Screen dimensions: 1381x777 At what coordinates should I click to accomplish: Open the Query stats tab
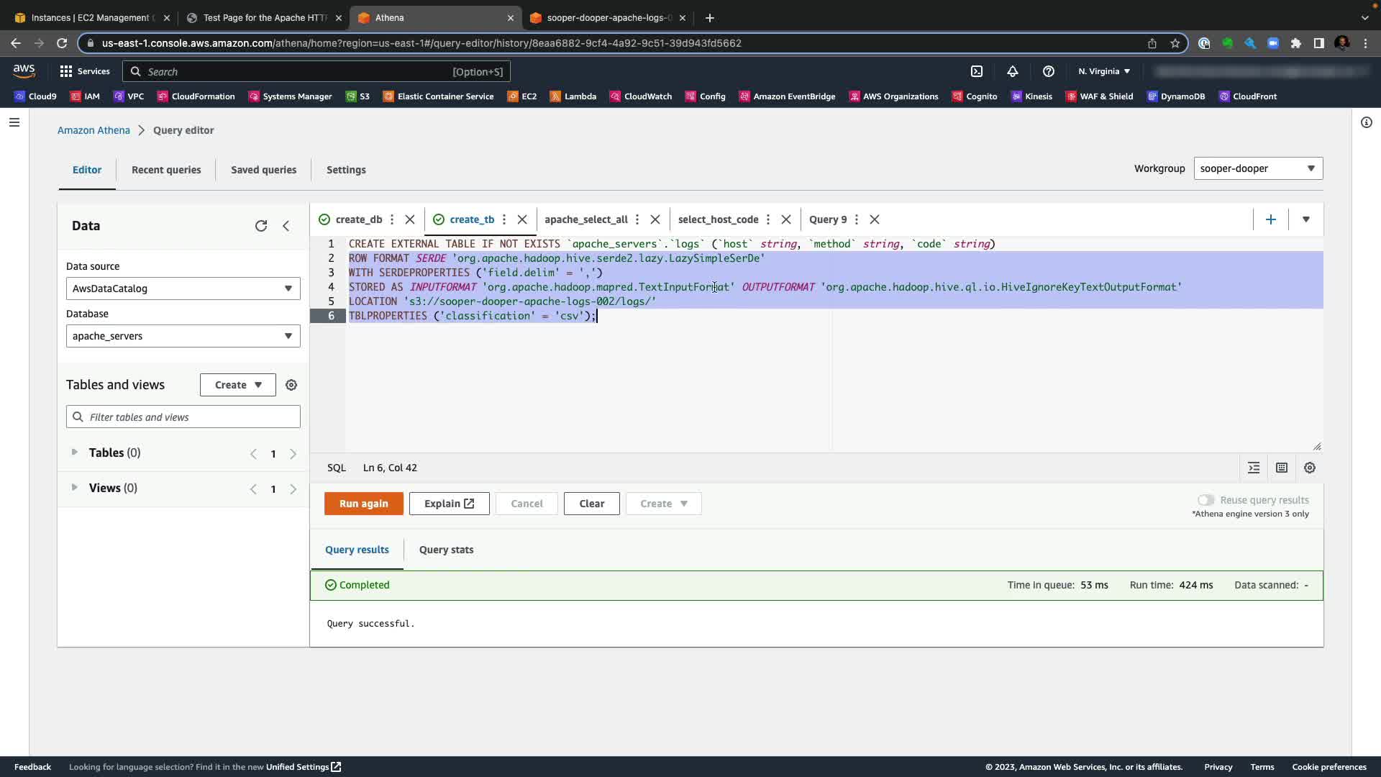[446, 550]
